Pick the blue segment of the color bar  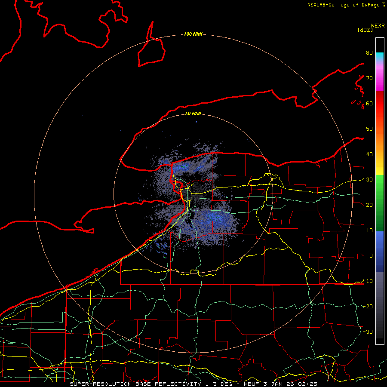[x=380, y=251]
